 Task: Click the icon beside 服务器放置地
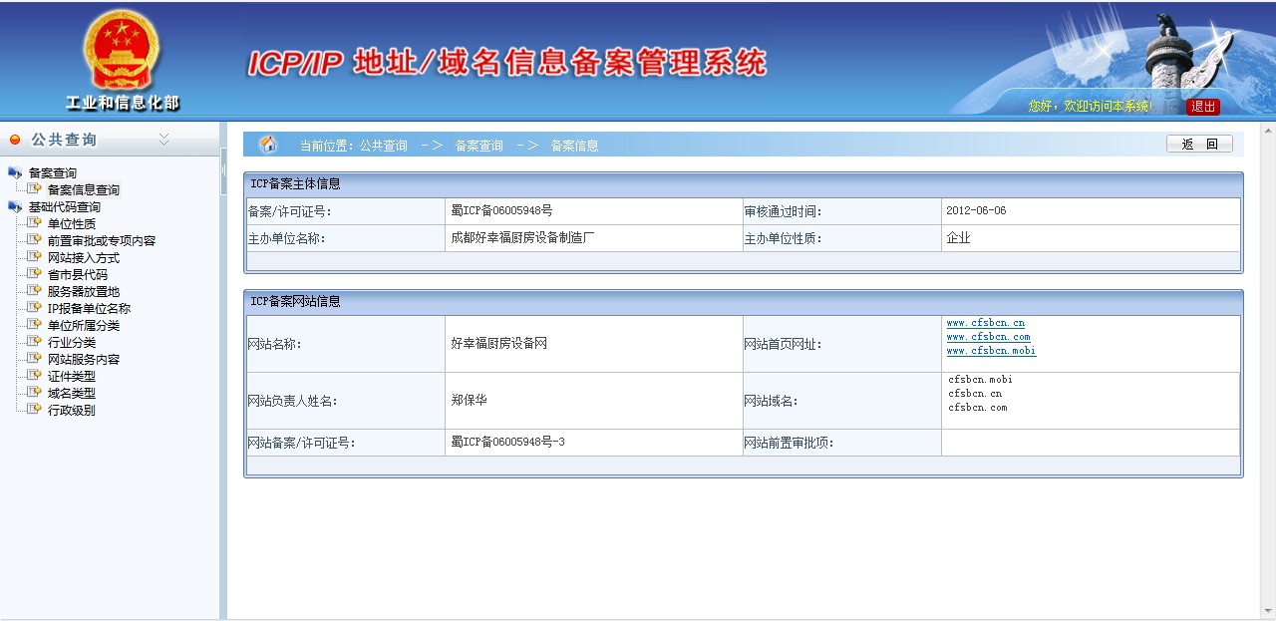(35, 291)
